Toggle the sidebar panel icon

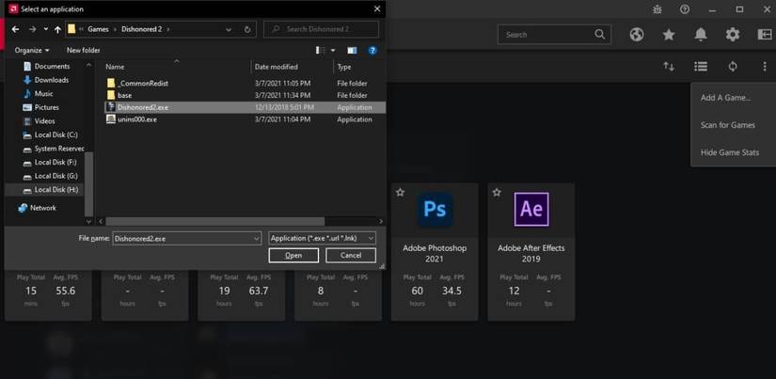(765, 35)
